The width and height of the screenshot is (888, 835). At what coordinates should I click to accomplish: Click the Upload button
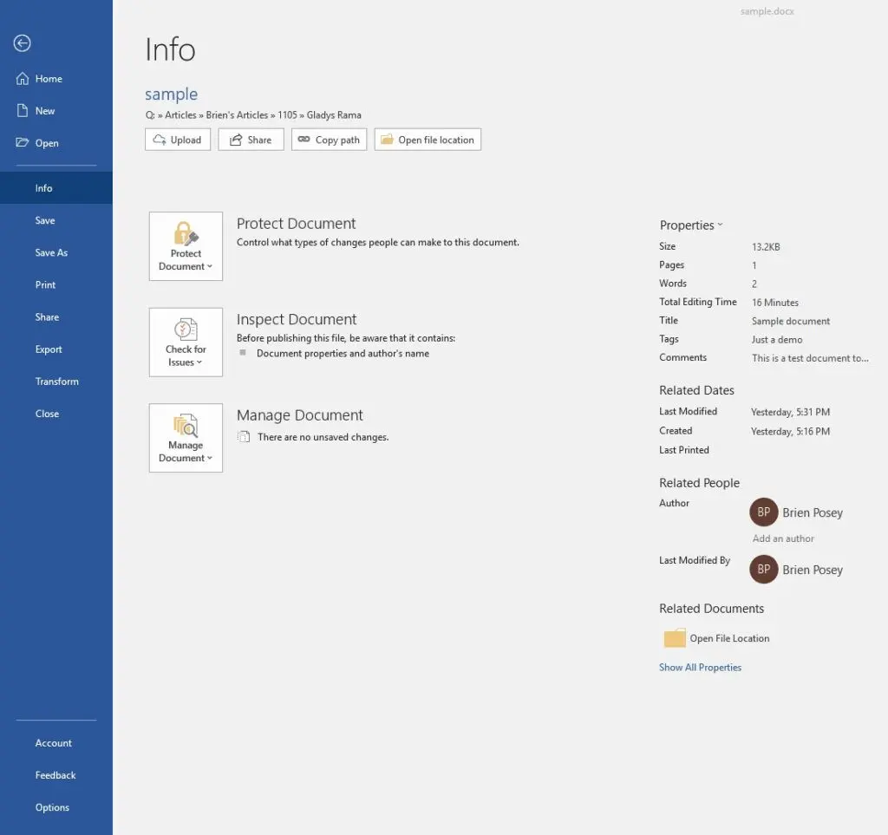point(178,140)
